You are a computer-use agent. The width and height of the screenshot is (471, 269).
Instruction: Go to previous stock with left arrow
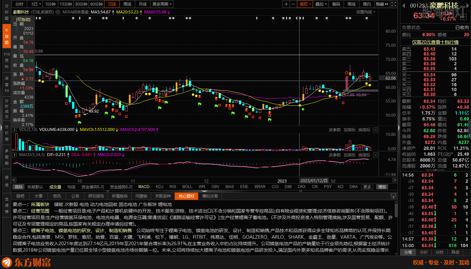click(404, 6)
